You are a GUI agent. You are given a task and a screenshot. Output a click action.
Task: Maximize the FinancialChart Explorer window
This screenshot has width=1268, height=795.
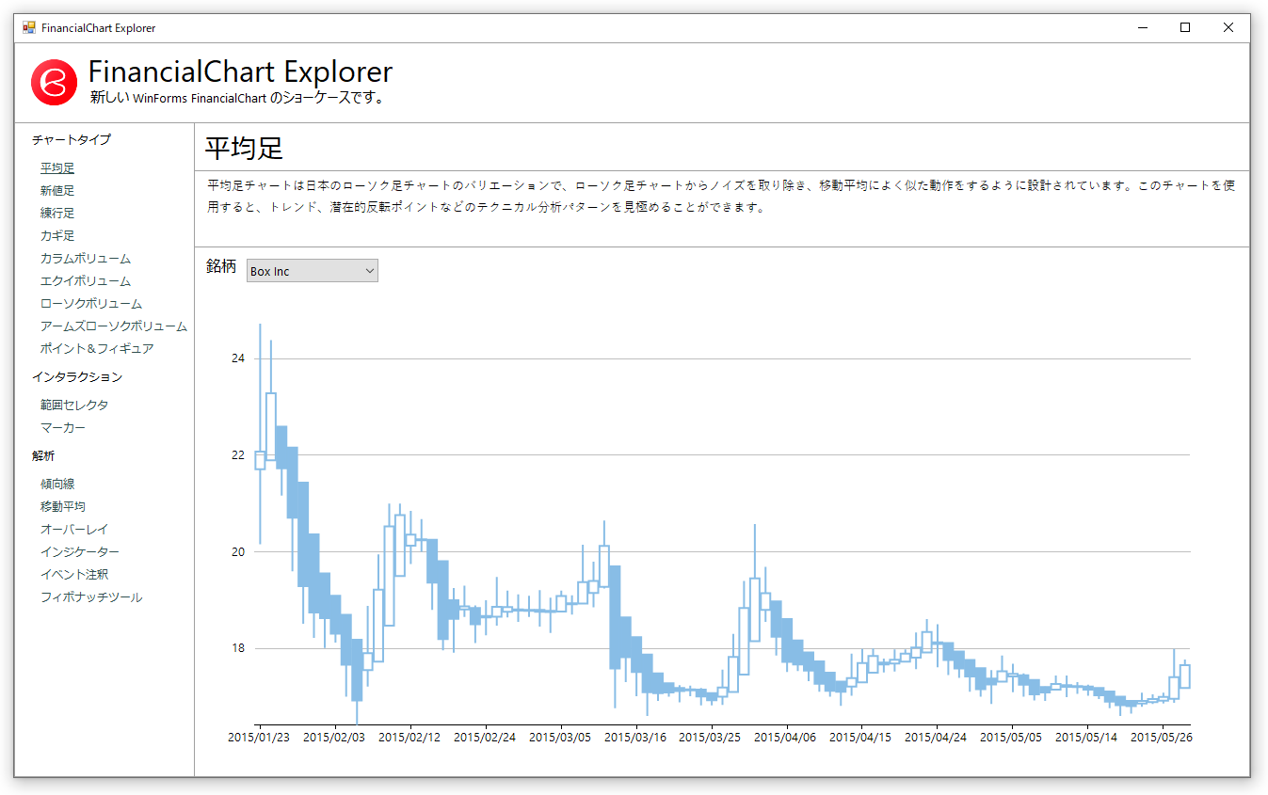pyautogui.click(x=1185, y=28)
